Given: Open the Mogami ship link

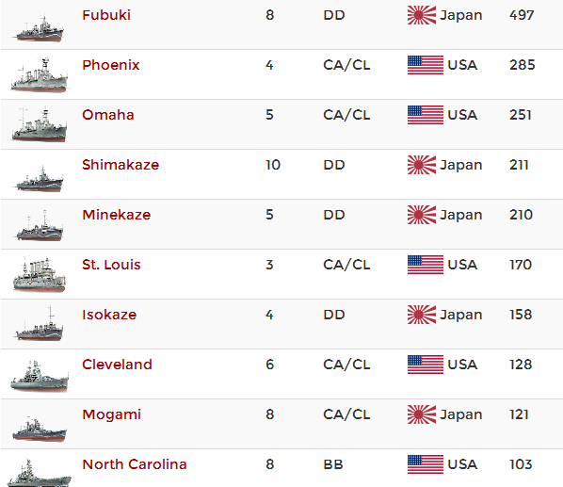Looking at the screenshot, I should point(111,414).
